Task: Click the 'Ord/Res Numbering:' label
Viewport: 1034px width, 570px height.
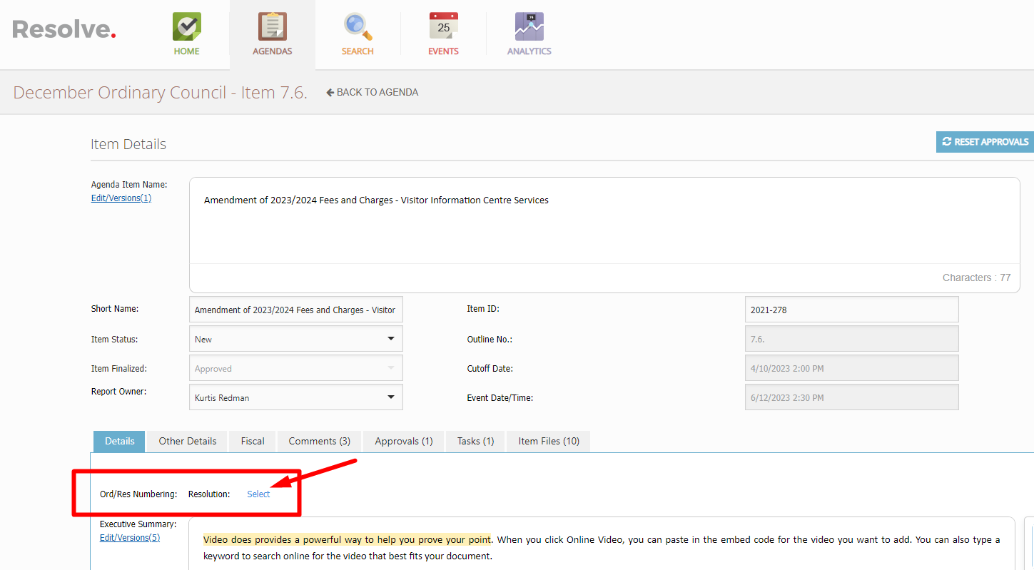Action: (138, 494)
